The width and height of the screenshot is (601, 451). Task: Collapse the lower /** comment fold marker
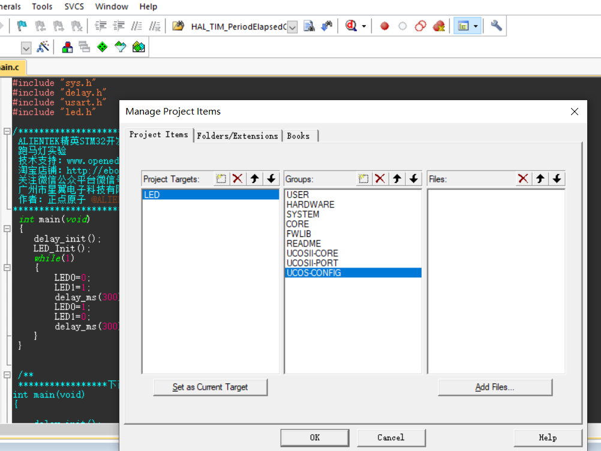[7, 374]
